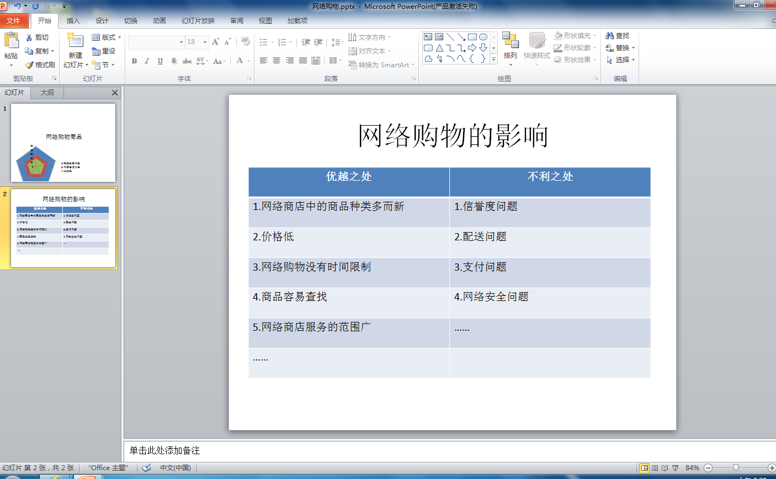Click the 84% zoom level
Viewport: 776px width, 479px height.
coord(692,468)
